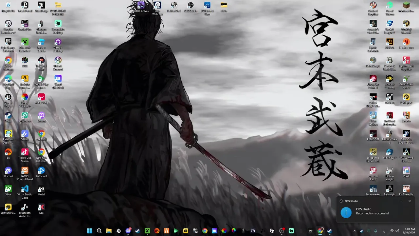This screenshot has width=419, height=236.
Task: Launch Battle.net desktop shortcut
Action: 41,172
